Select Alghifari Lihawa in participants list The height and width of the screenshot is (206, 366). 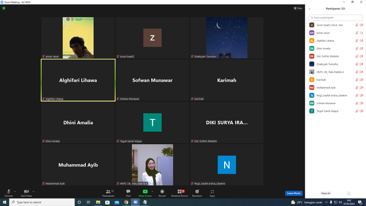point(336,41)
